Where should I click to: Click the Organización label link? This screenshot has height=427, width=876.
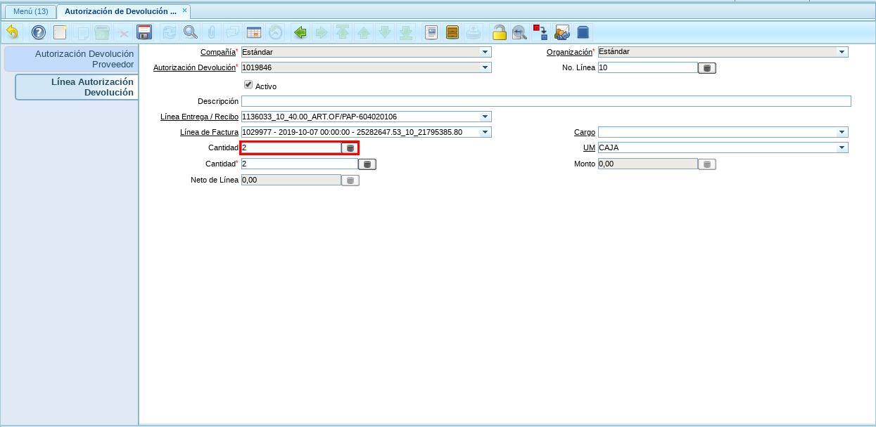pos(569,52)
